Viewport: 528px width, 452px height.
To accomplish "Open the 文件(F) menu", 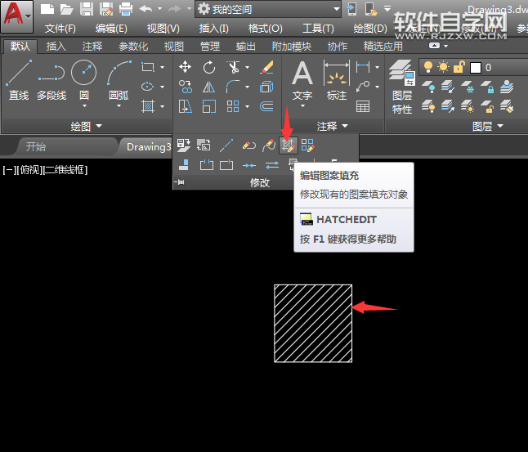I will (60, 28).
